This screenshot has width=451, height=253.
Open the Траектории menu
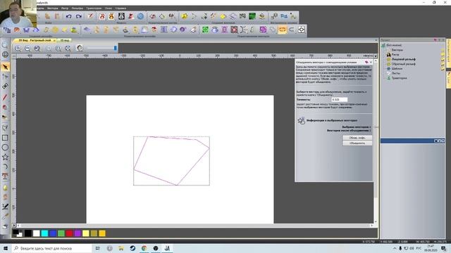pos(94,8)
